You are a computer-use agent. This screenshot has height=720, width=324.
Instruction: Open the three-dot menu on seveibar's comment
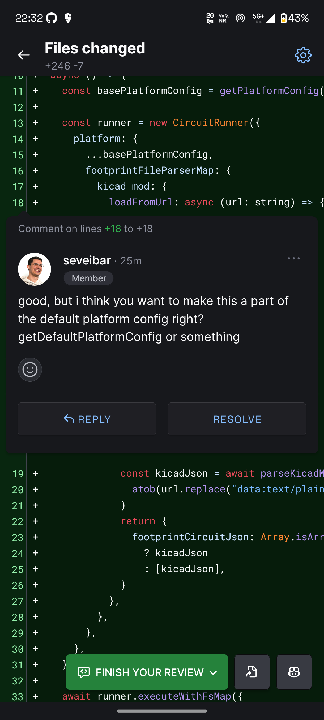pyautogui.click(x=293, y=259)
